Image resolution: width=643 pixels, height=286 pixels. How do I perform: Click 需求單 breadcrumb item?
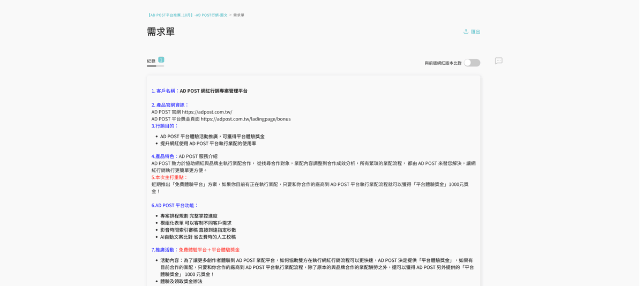pos(240,15)
